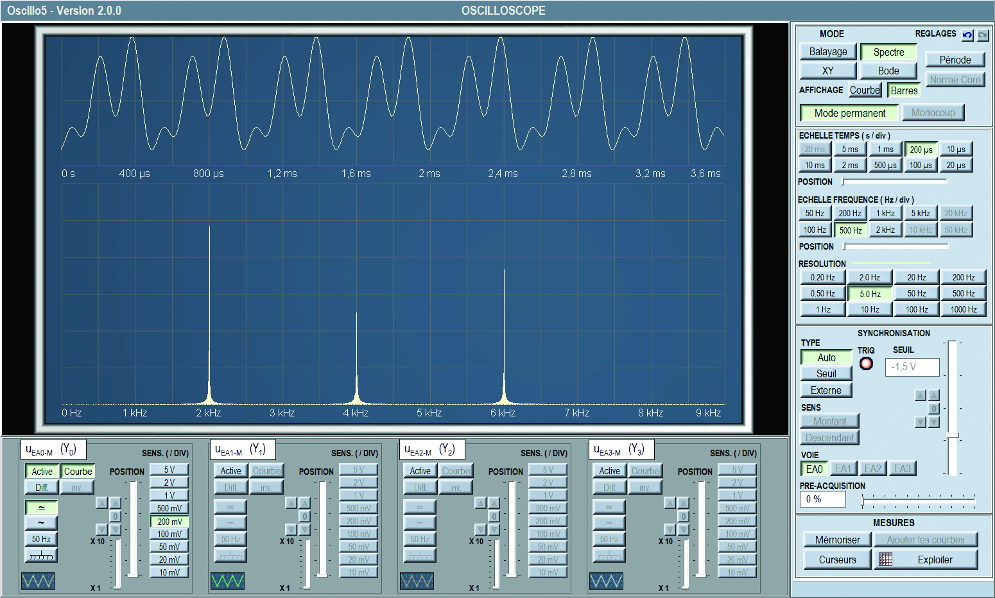This screenshot has width=995, height=598.
Task: Click the time scale POSITION slider
Action: [x=894, y=182]
